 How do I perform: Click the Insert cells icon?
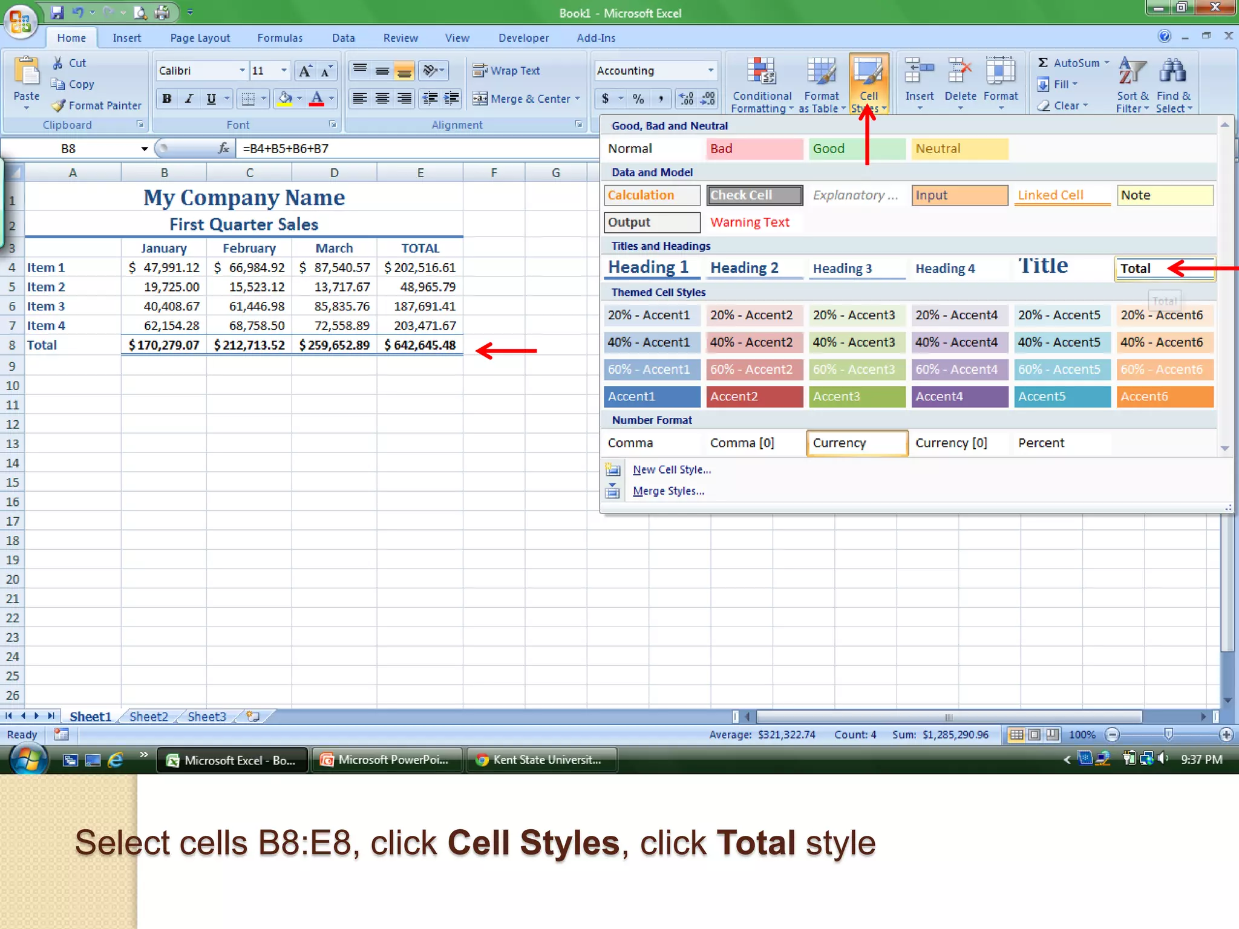(919, 71)
